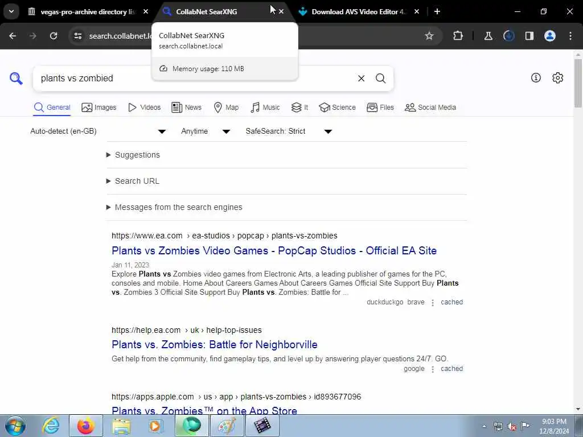Select the General search category

pos(52,108)
